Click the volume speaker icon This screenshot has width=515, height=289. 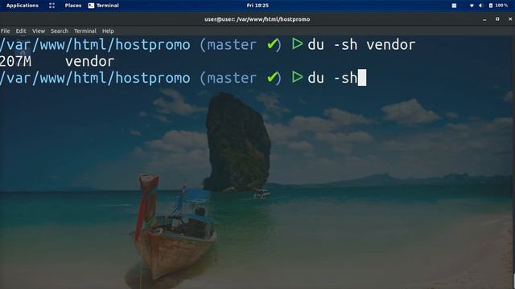480,6
